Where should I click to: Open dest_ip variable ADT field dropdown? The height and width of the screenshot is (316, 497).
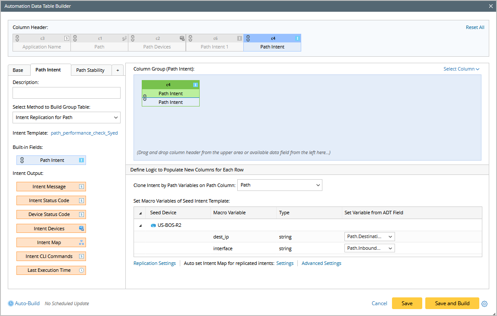point(370,236)
